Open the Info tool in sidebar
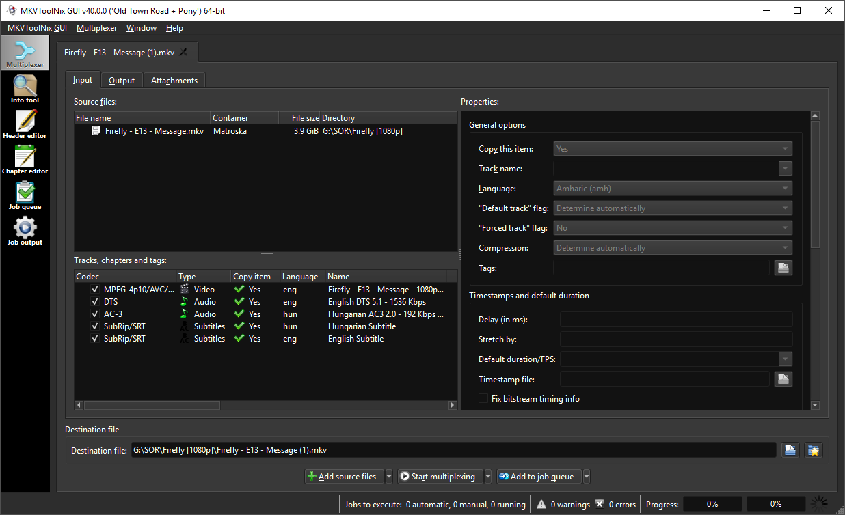 [x=25, y=89]
